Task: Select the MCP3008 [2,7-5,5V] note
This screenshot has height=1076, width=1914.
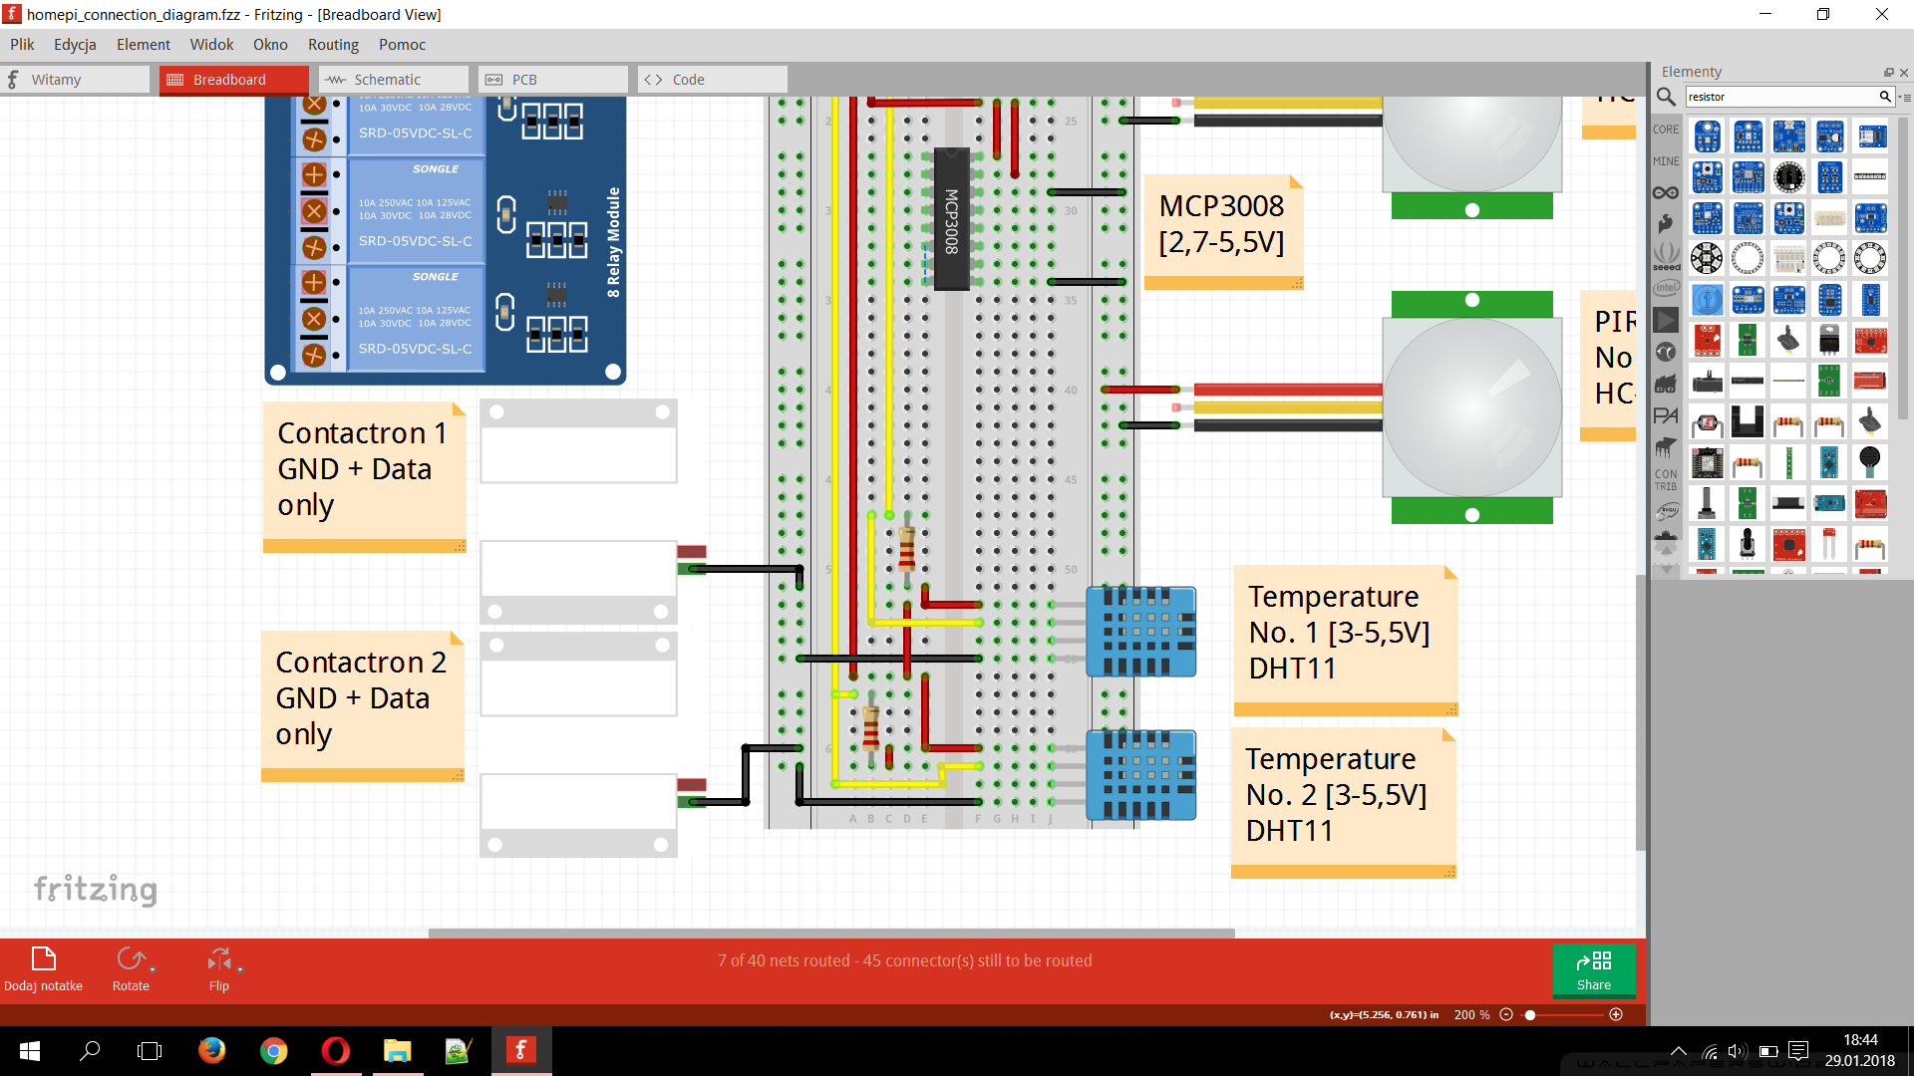Action: tap(1224, 232)
